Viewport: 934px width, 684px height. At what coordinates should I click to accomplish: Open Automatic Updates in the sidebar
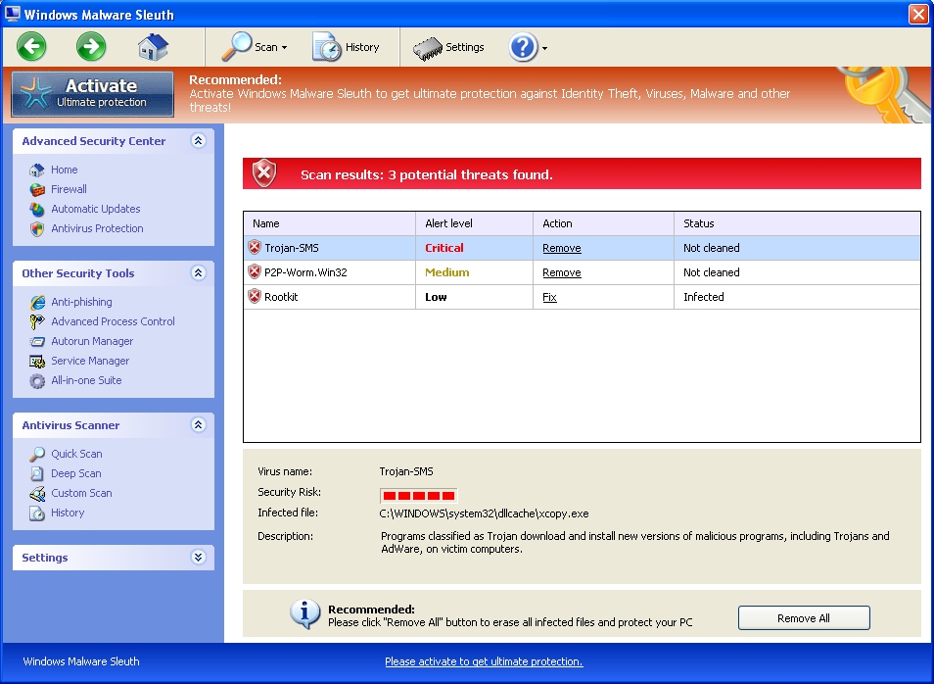[x=95, y=209]
